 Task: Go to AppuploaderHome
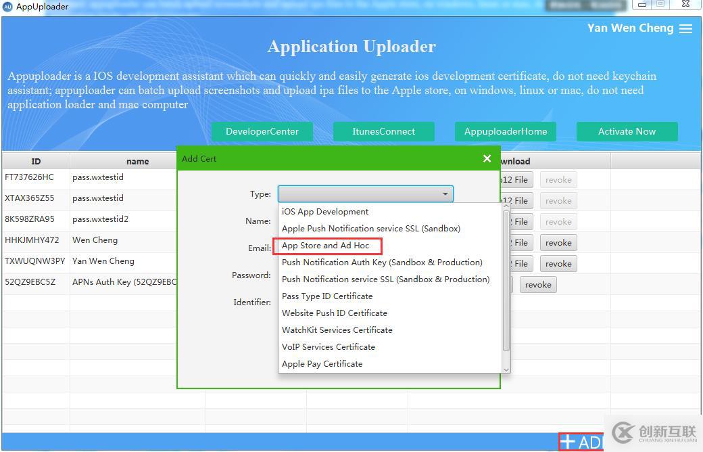[506, 131]
